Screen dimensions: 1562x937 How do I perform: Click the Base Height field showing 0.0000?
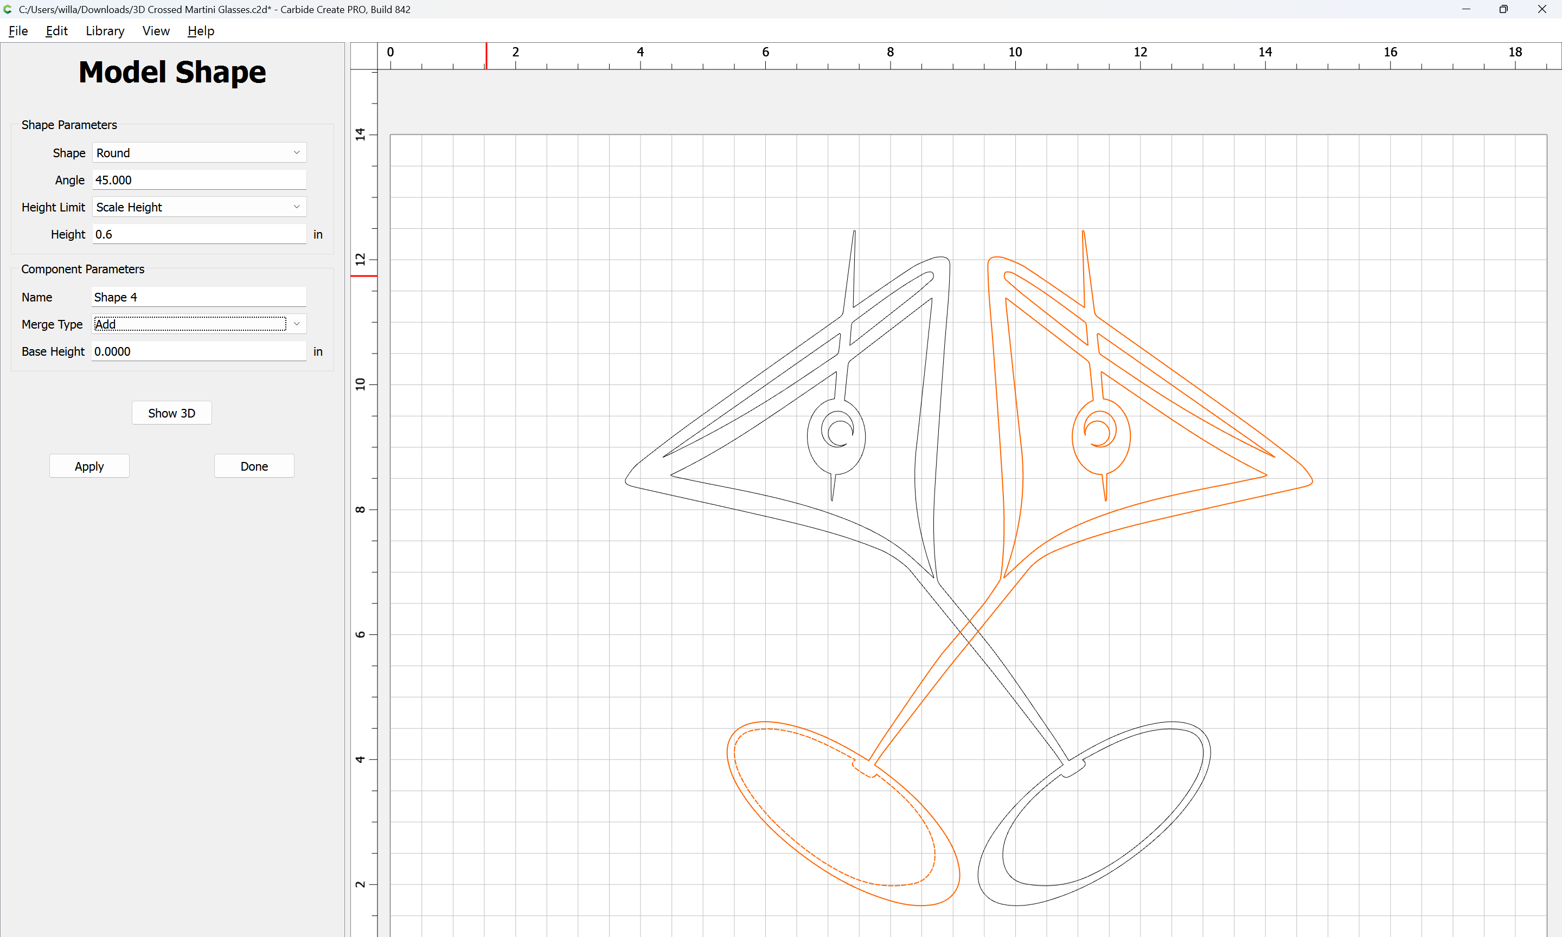[199, 351]
